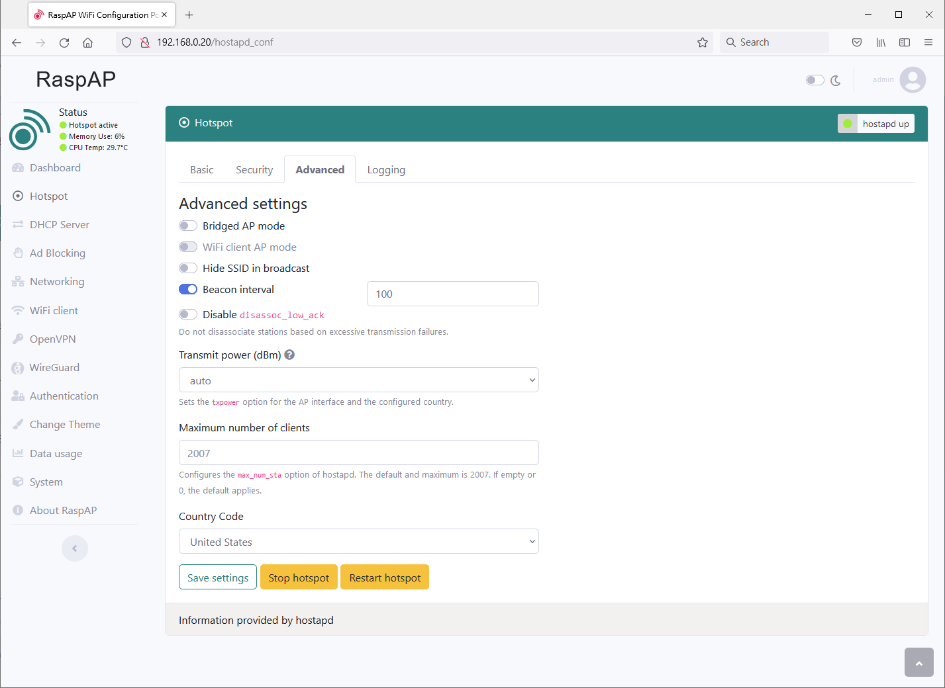Click the Networking sidebar icon
The image size is (945, 688).
[18, 282]
